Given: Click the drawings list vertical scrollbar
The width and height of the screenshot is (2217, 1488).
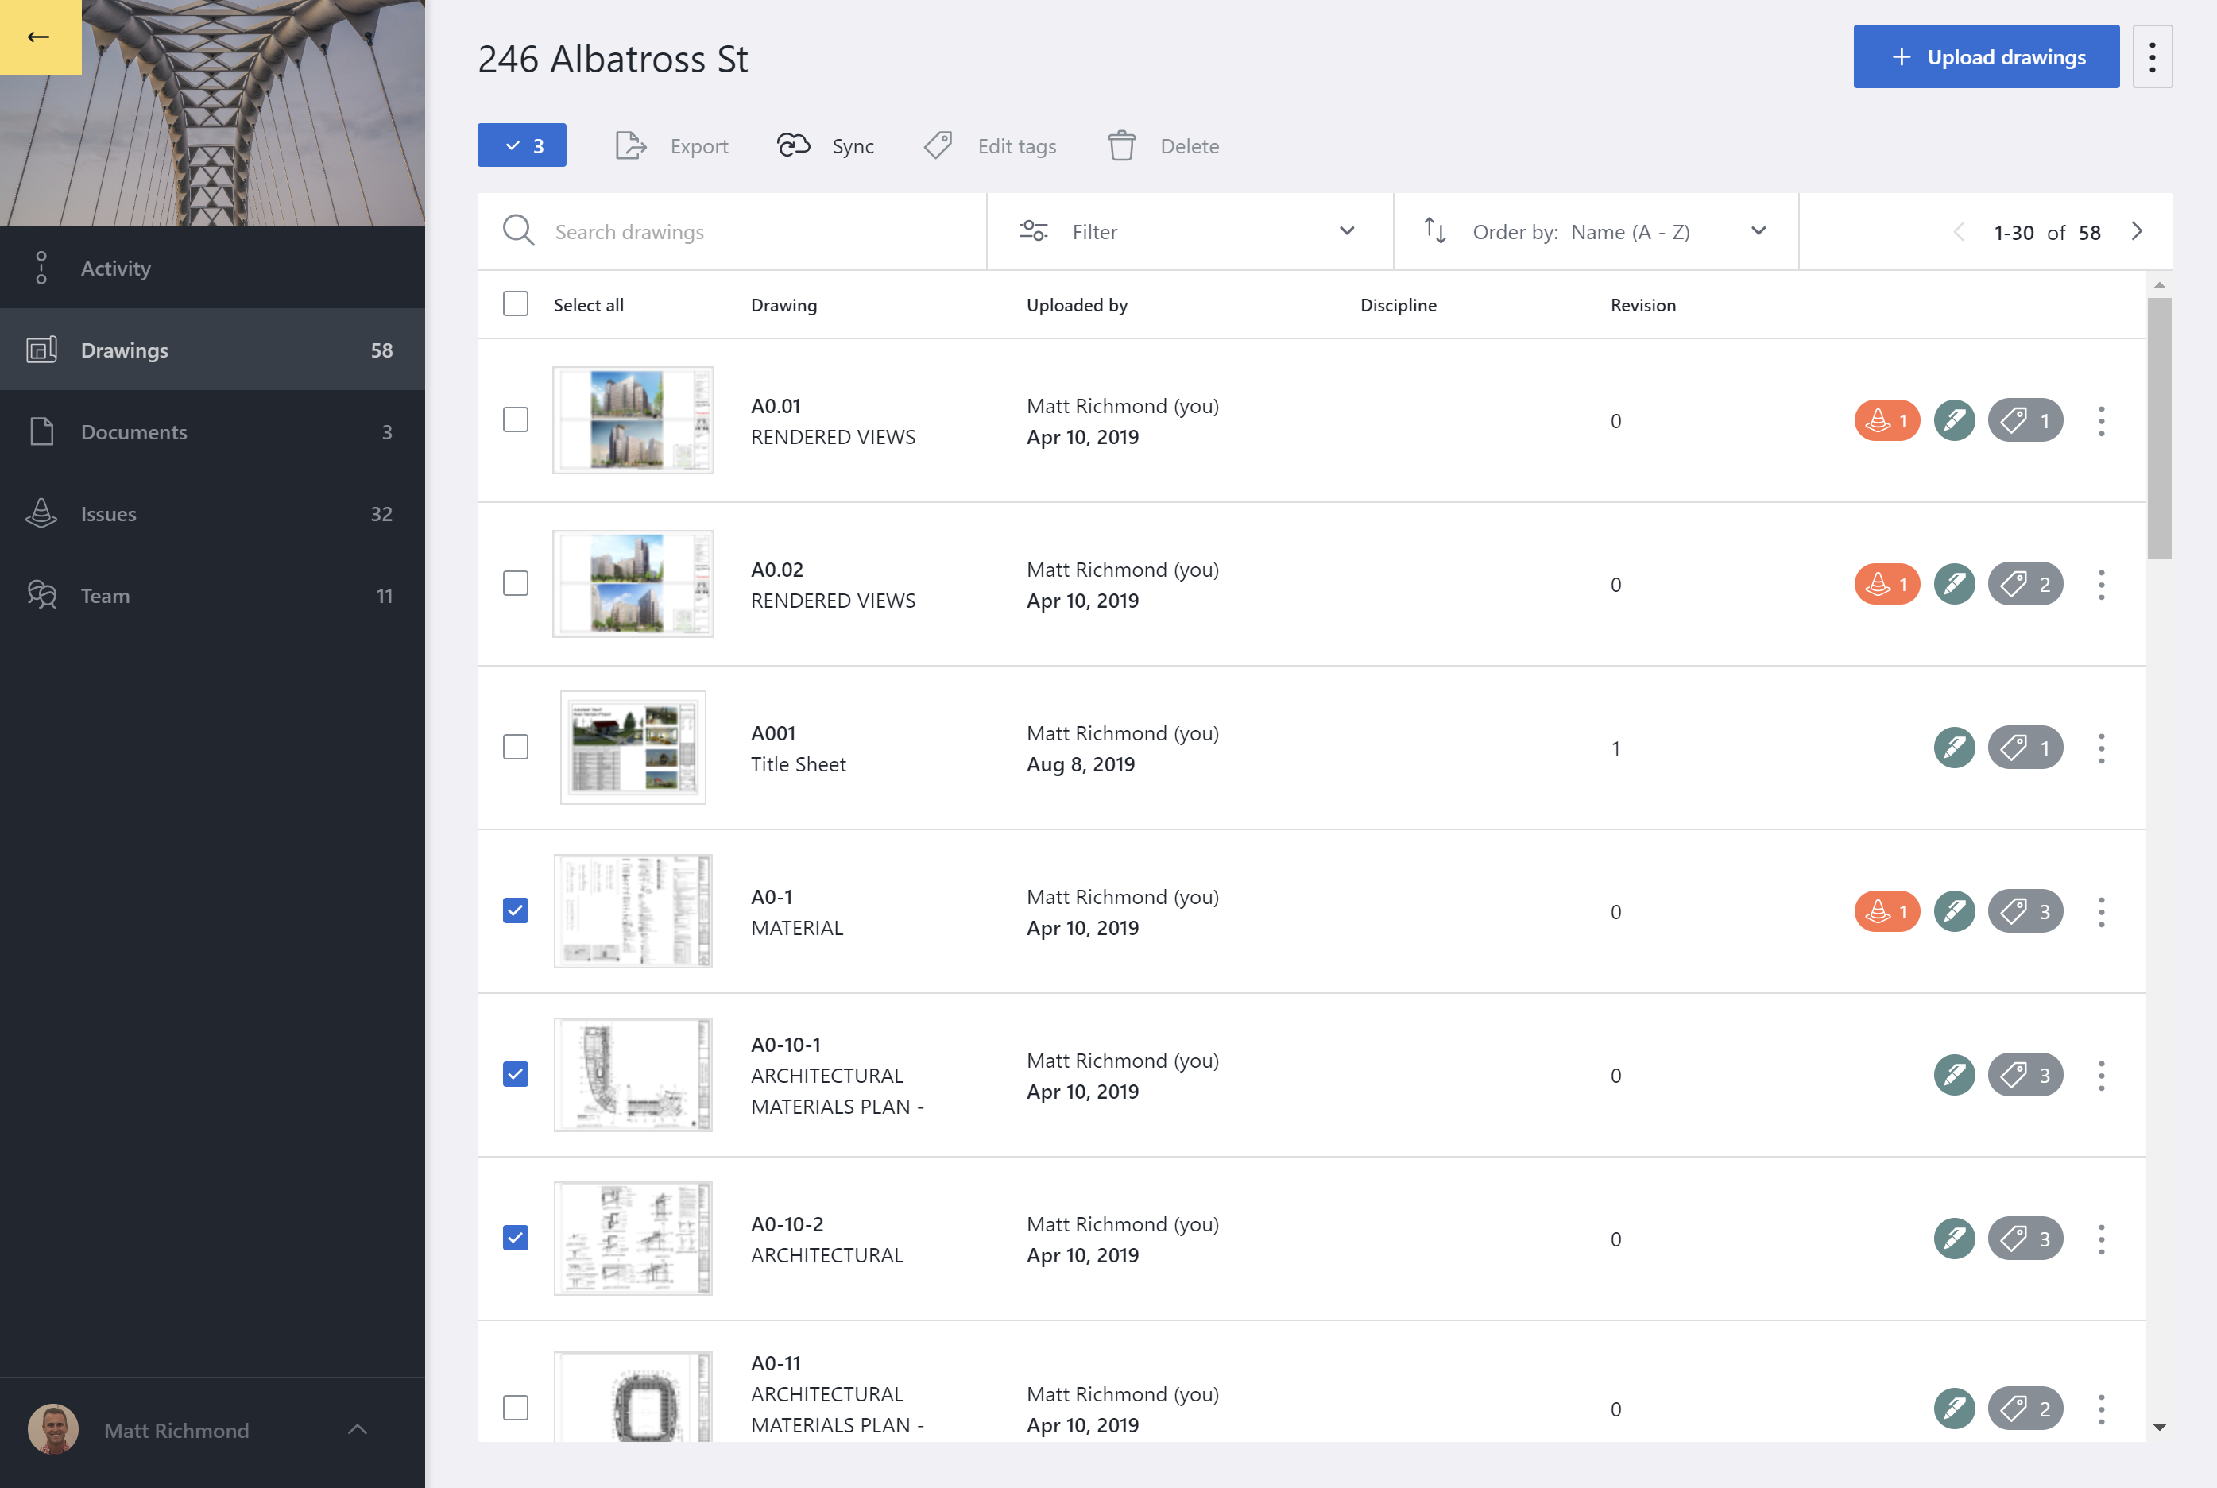Looking at the screenshot, I should 2159,429.
